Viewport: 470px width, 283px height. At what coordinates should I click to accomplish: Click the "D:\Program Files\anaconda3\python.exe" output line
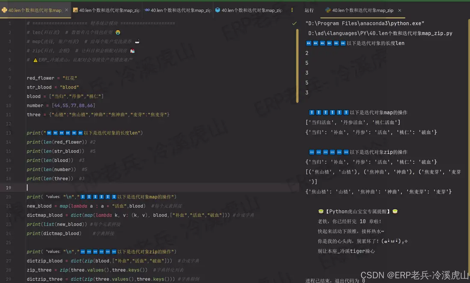click(x=365, y=24)
